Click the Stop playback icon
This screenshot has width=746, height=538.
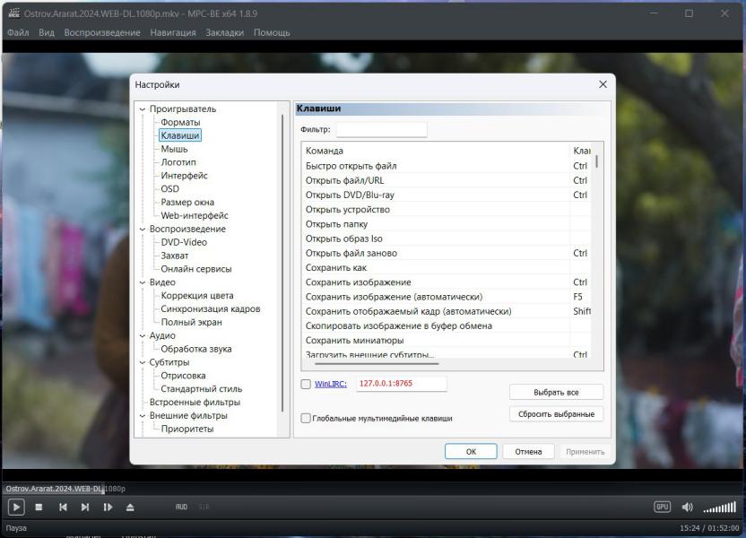(39, 508)
